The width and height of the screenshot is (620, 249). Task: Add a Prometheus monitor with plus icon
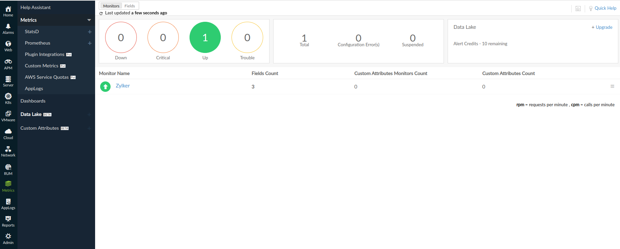[90, 43]
